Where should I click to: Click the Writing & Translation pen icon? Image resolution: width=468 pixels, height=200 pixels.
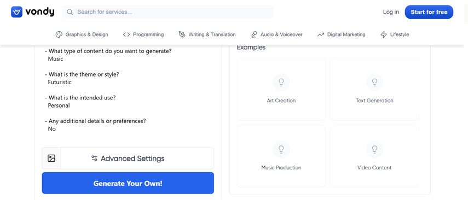pyautogui.click(x=182, y=34)
